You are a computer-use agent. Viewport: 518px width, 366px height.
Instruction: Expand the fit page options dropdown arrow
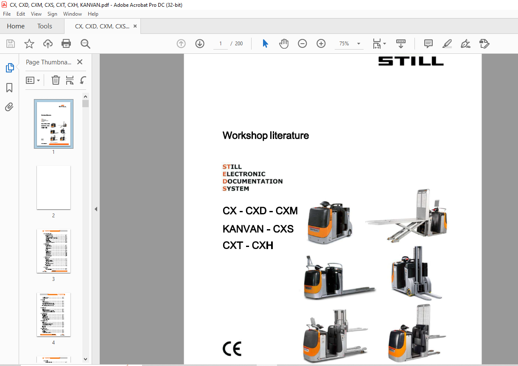coord(384,44)
